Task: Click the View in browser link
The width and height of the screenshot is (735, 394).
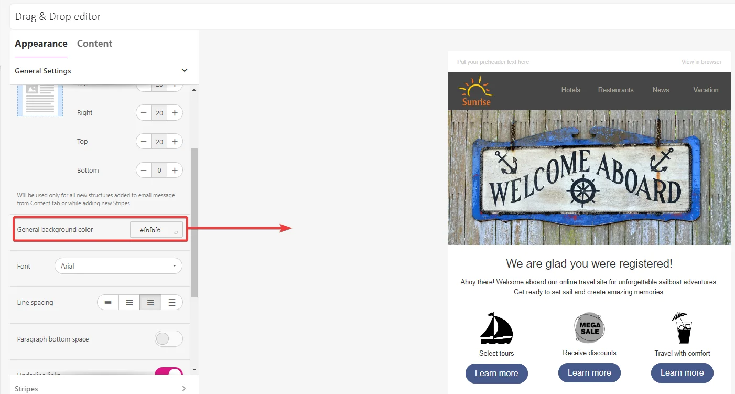Action: coord(701,62)
